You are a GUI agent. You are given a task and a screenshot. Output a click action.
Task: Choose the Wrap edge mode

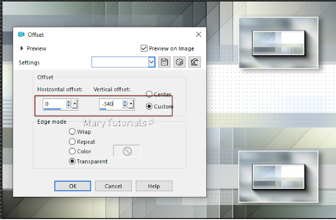tap(72, 132)
